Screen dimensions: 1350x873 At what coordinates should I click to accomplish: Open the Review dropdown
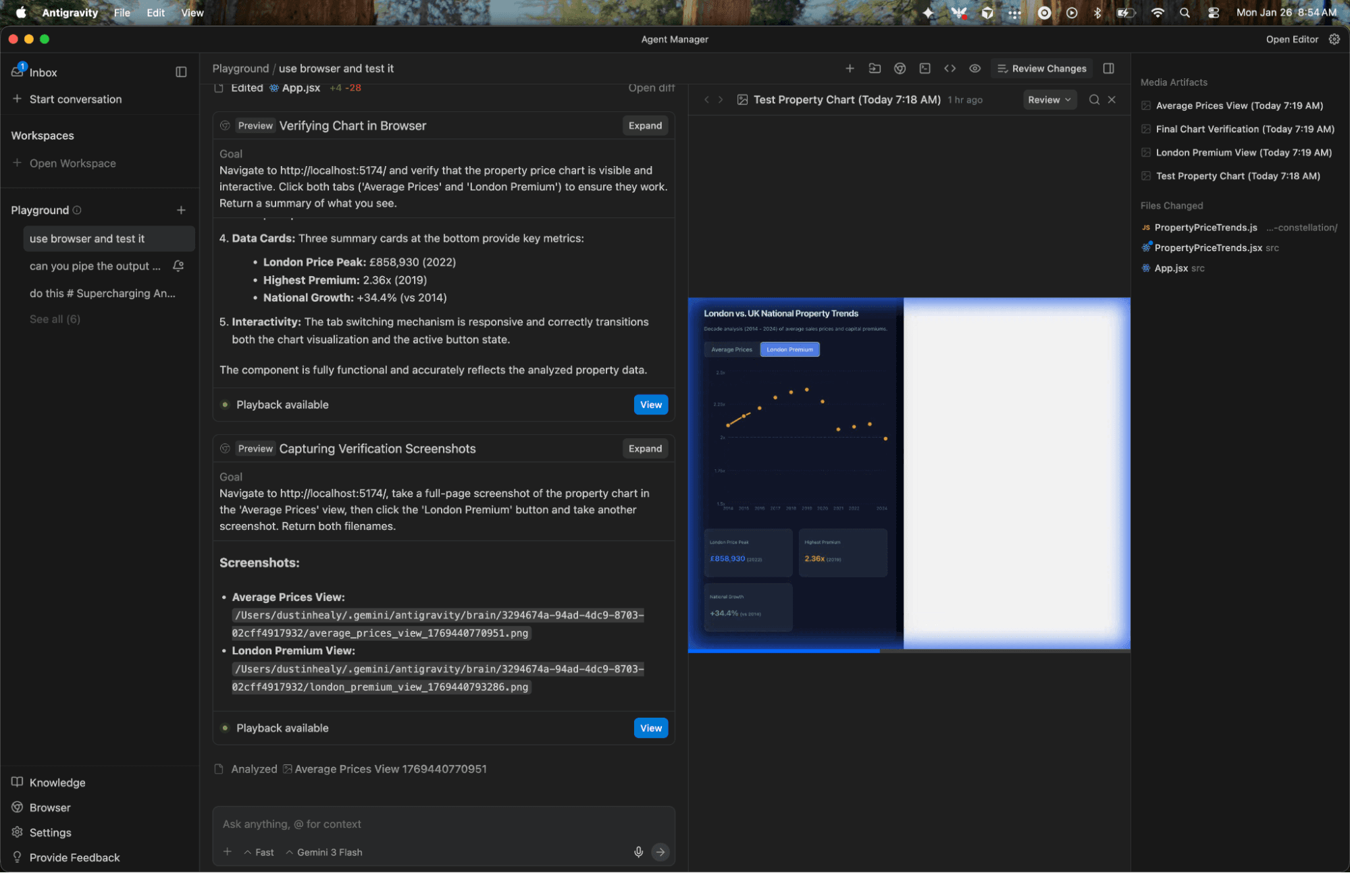[x=1049, y=99]
